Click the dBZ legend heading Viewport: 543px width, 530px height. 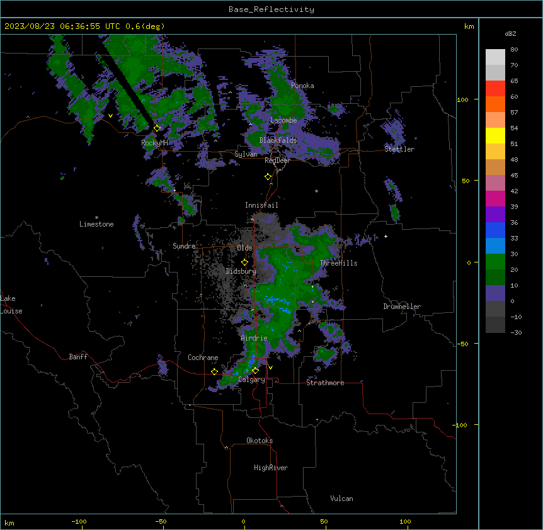[510, 34]
